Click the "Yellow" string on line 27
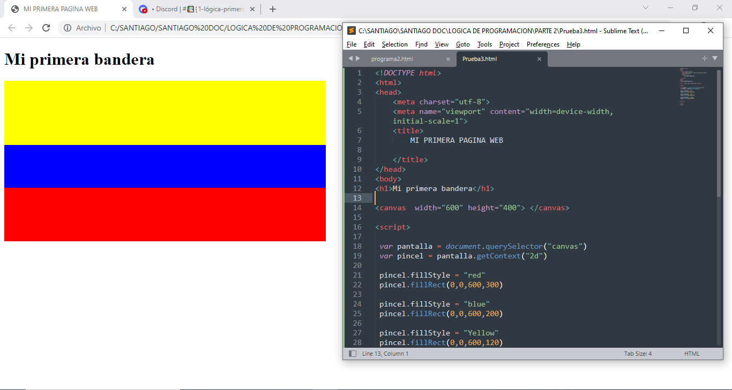The height and width of the screenshot is (390, 732). 481,333
